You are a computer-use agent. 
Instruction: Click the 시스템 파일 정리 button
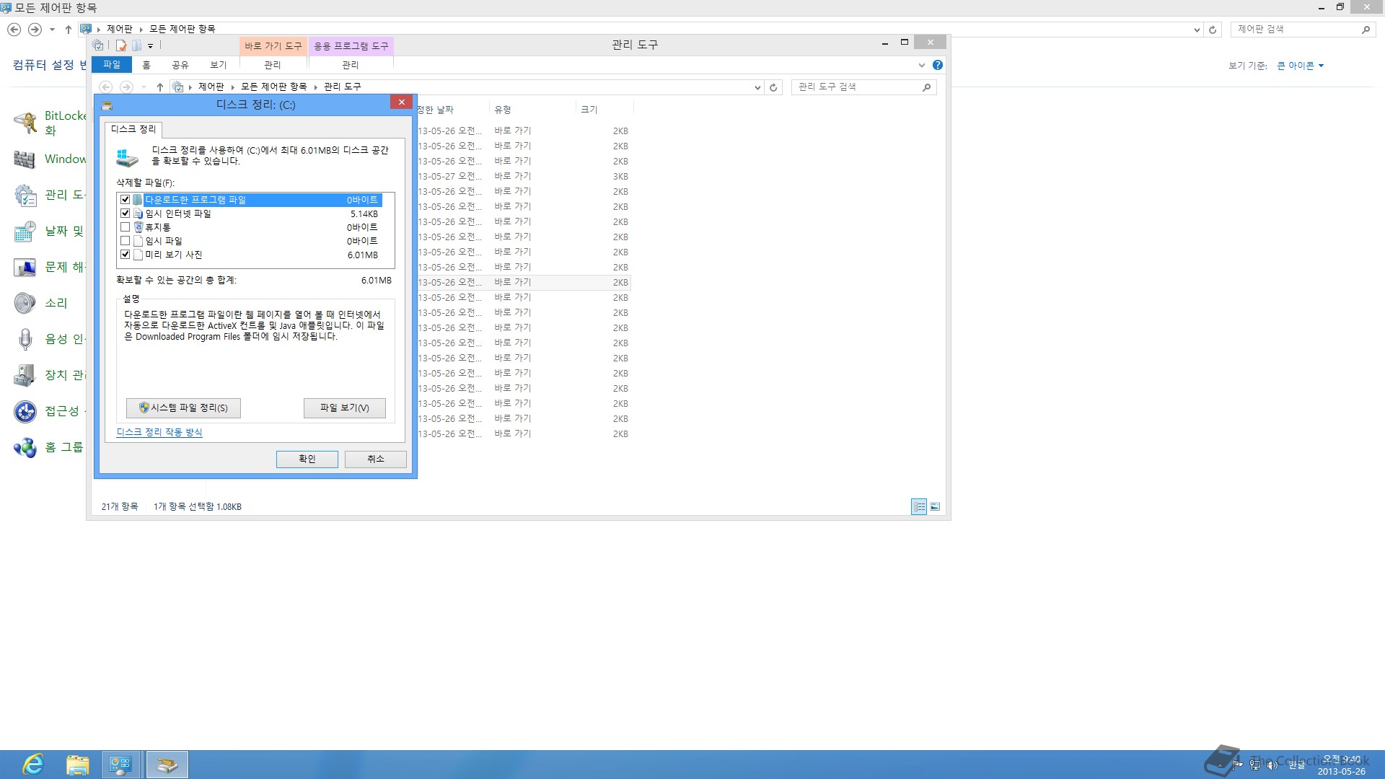click(x=183, y=408)
